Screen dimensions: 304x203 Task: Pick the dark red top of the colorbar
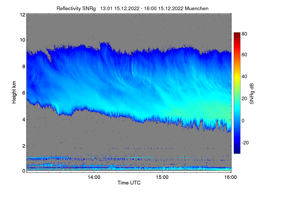point(237,34)
